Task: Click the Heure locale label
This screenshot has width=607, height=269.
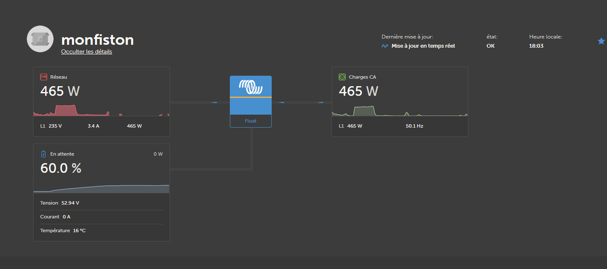Action: (x=545, y=37)
